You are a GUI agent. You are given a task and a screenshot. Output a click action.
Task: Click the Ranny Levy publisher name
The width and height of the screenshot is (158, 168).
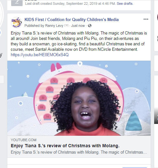(54, 26)
